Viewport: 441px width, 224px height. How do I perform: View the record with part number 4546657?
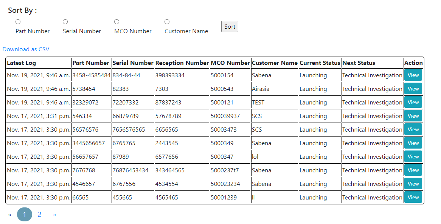pyautogui.click(x=413, y=184)
